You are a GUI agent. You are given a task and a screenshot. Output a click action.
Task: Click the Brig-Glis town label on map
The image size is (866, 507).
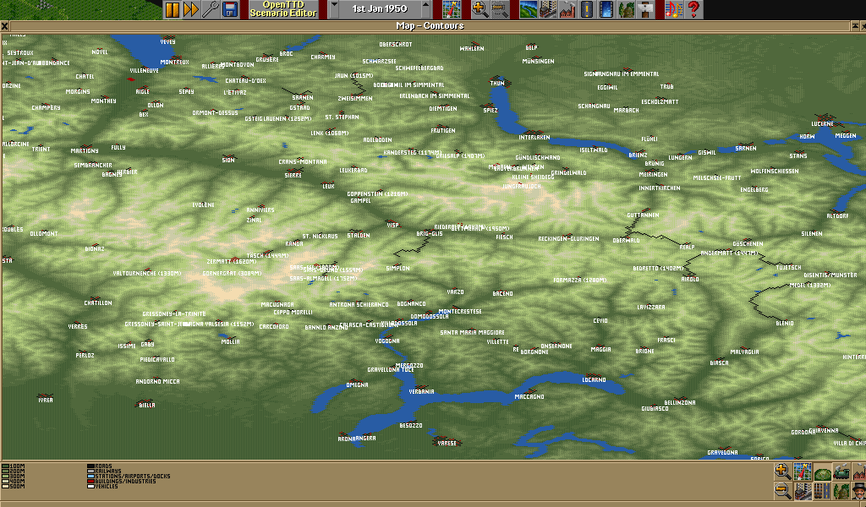[x=429, y=233]
